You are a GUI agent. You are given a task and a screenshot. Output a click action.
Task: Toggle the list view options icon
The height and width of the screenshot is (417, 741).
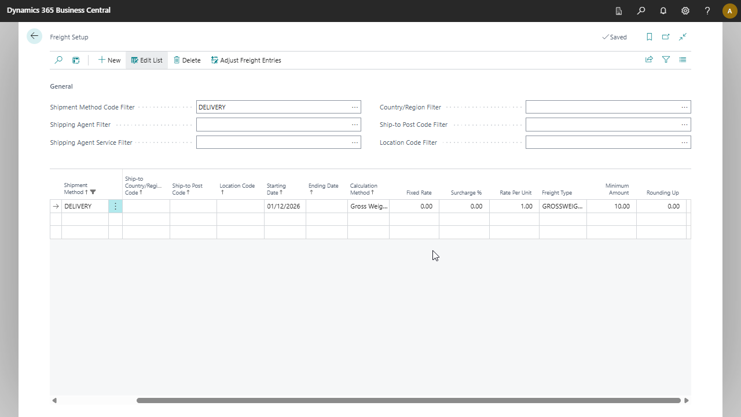(683, 60)
